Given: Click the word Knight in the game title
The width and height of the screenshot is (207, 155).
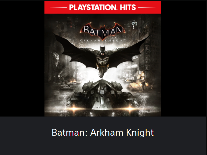Looking at the screenshot, I should point(140,133).
